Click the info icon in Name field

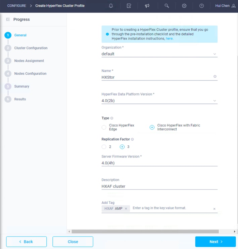[215, 76]
